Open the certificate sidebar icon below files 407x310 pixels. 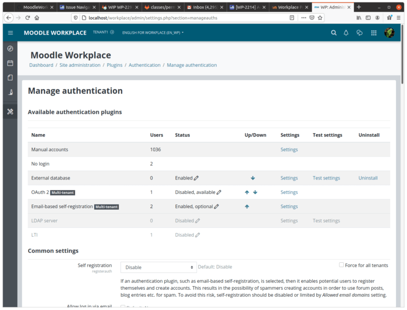pyautogui.click(x=11, y=92)
